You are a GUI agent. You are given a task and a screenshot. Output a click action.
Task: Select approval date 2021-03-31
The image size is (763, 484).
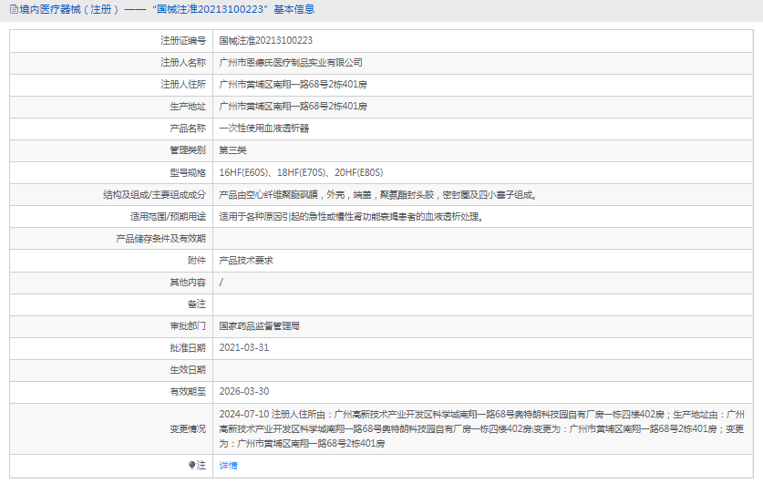243,348
